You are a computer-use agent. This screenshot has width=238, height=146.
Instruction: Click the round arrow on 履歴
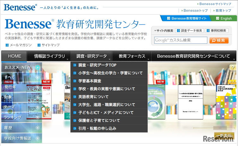[x=38, y=128]
